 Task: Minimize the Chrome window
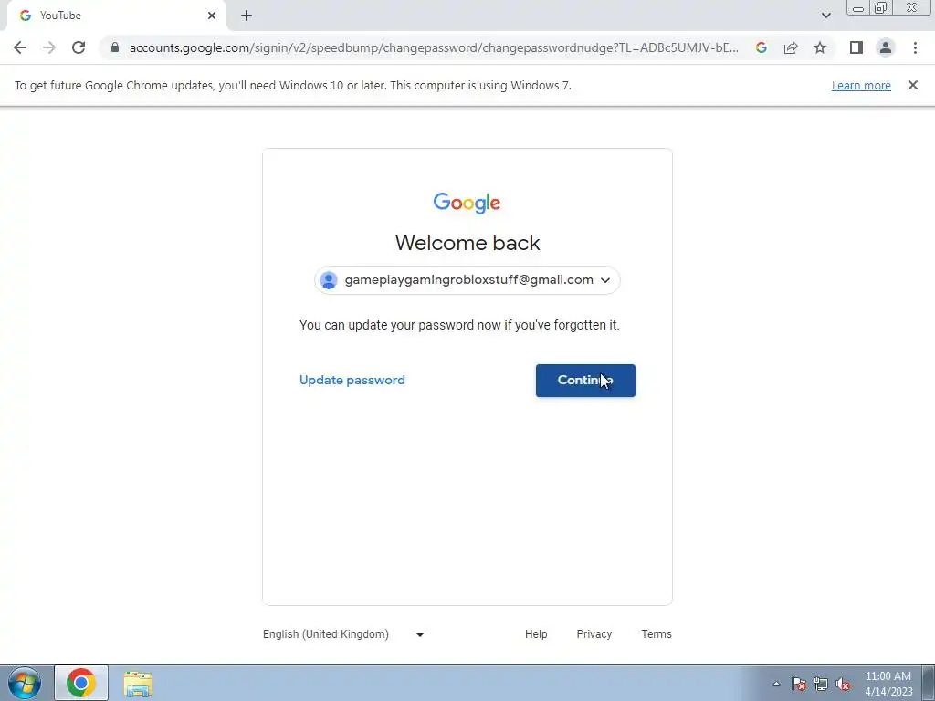pos(857,8)
